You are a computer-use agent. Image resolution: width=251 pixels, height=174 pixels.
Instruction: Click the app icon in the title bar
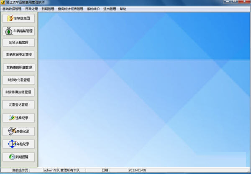(x=3, y=2)
